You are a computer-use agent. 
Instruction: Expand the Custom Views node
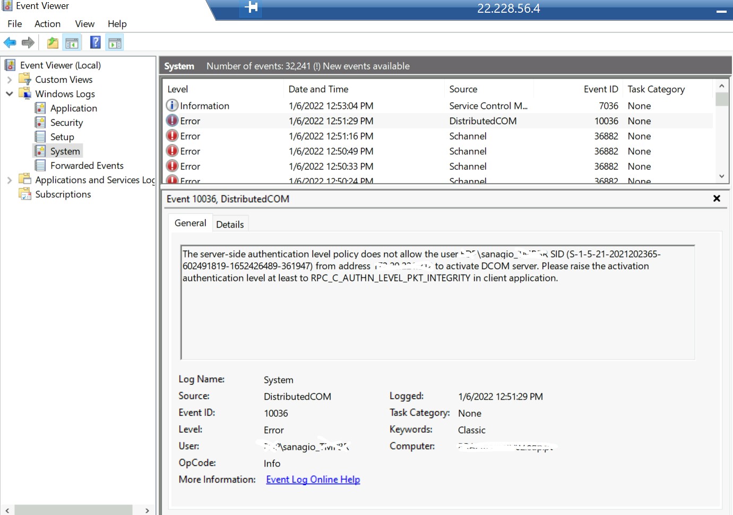point(10,80)
